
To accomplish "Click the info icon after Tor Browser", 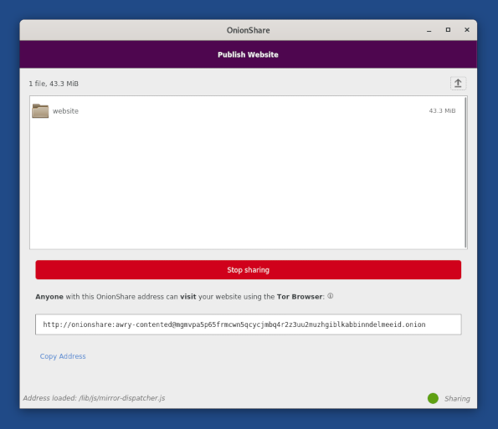I will pos(331,296).
